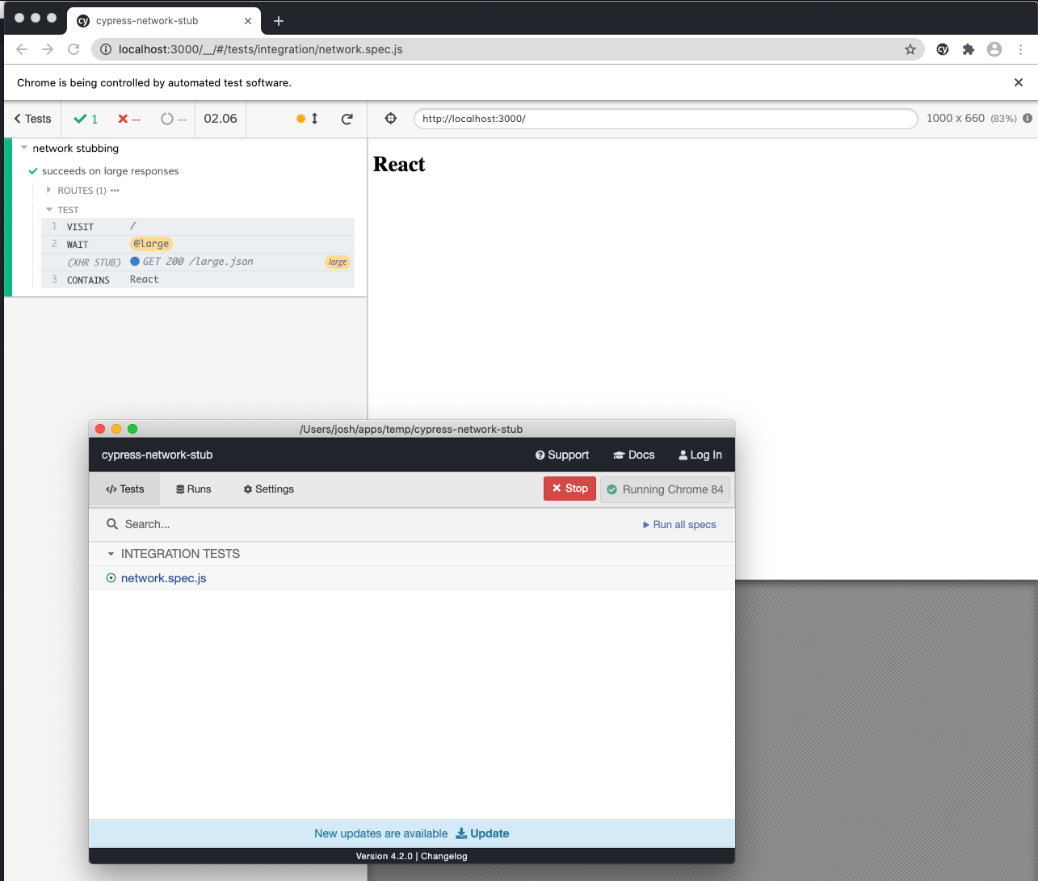This screenshot has height=881, width=1038.
Task: Click the failed tests counter
Action: [x=129, y=119]
